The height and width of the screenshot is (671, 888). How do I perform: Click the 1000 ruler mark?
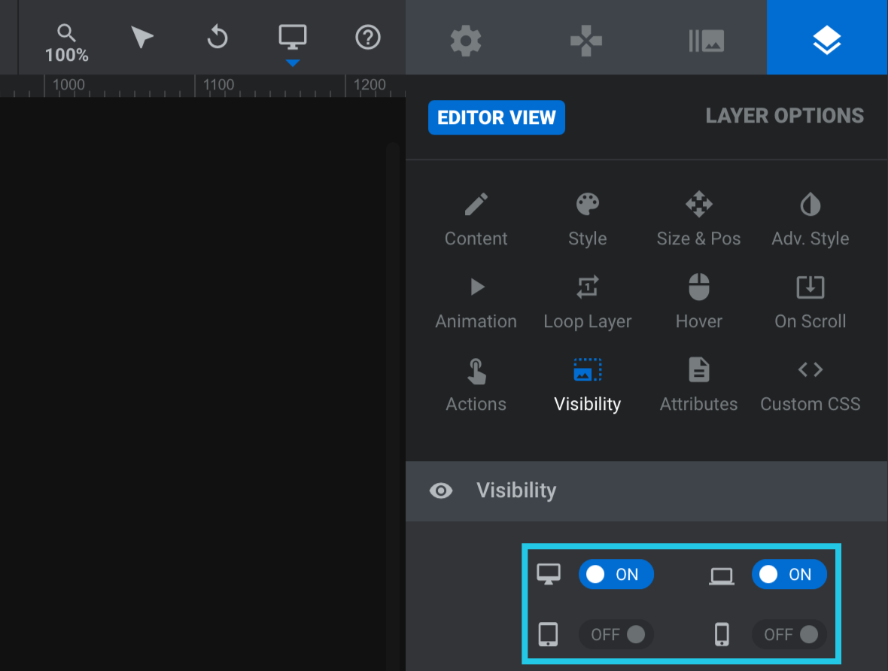(68, 84)
